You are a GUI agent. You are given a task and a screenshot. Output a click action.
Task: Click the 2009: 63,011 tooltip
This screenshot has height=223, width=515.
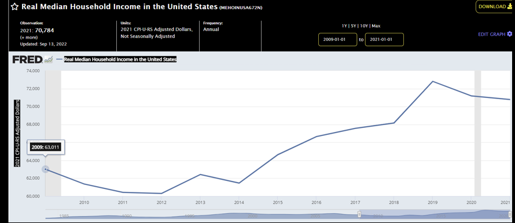45,147
